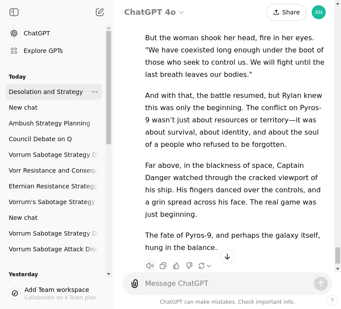Click the send message arrow button
Viewport: 341px width, 309px height.
coord(320,284)
